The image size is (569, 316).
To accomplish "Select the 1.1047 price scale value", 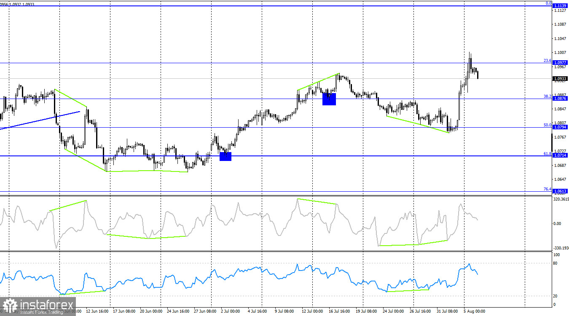I will click(x=560, y=38).
